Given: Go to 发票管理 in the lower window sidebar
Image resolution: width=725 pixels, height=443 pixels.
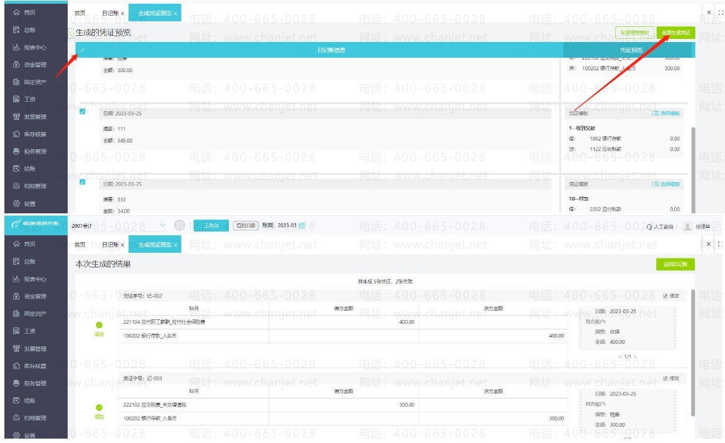Looking at the screenshot, I should (29, 349).
